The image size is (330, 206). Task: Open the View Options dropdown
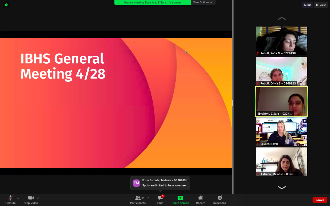point(203,2)
